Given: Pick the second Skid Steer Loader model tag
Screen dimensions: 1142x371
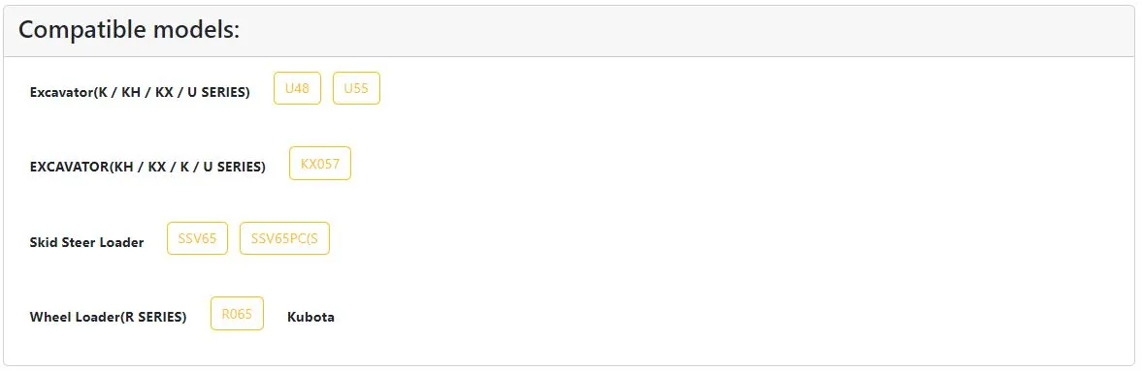Looking at the screenshot, I should pos(284,238).
